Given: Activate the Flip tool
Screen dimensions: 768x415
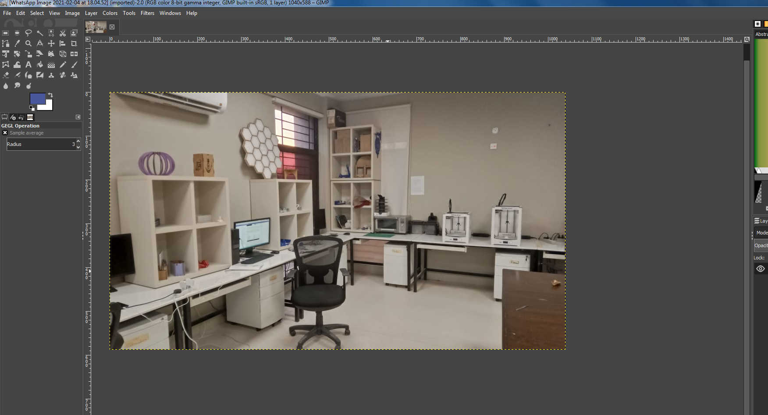Looking at the screenshot, I should [x=74, y=54].
